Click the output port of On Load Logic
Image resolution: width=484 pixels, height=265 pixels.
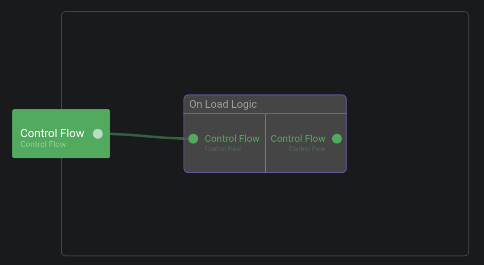coord(337,139)
